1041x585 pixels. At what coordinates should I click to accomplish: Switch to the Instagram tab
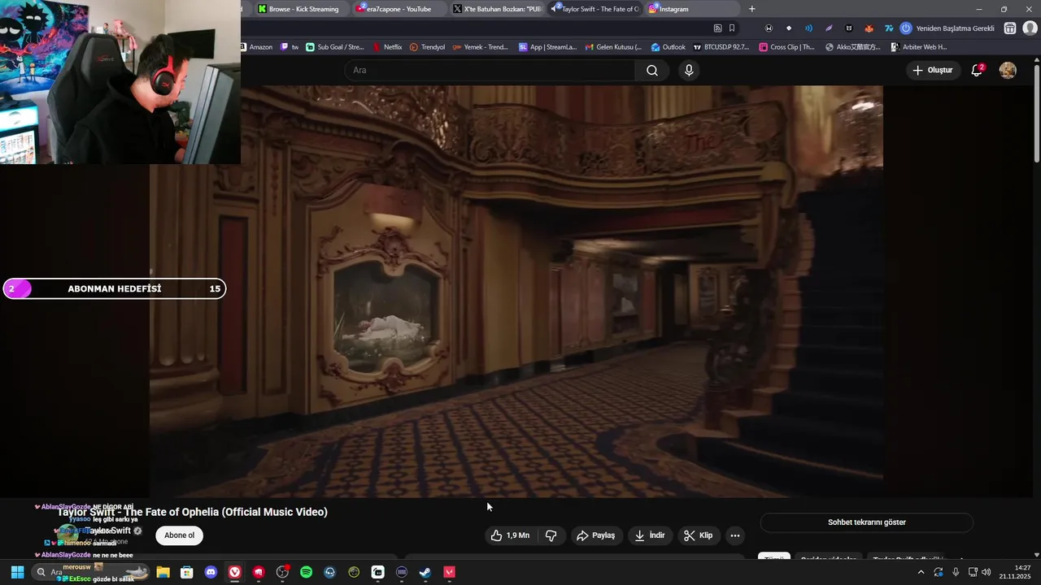pos(691,9)
